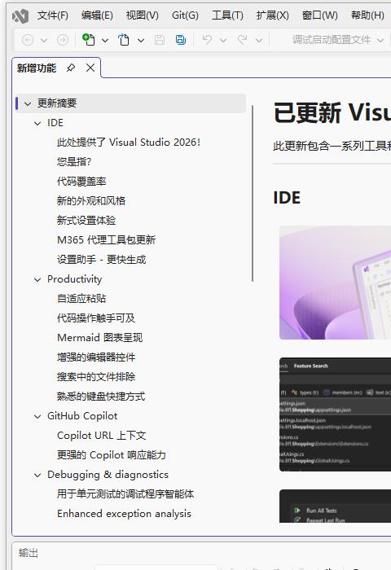
Task: Open the Git(G) menu
Action: click(x=185, y=15)
